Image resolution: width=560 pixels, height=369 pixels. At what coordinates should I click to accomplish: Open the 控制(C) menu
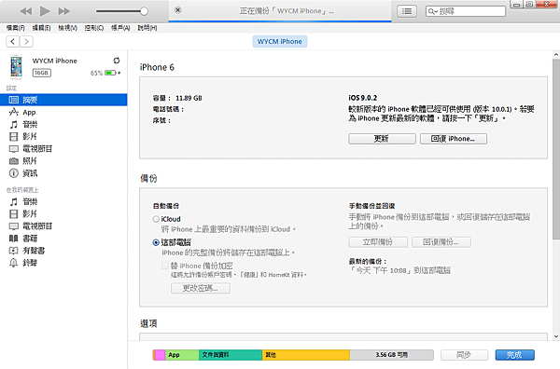[x=94, y=28]
